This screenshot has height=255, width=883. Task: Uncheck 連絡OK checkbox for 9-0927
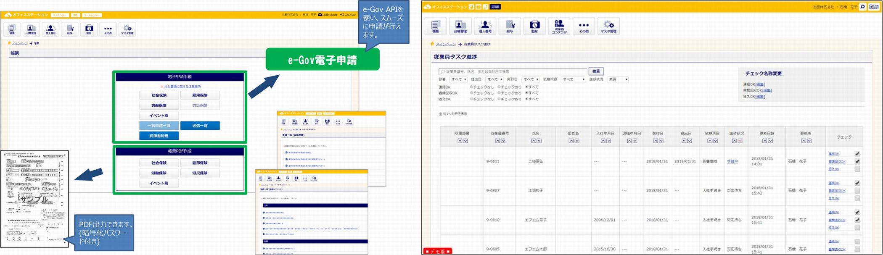(x=857, y=183)
